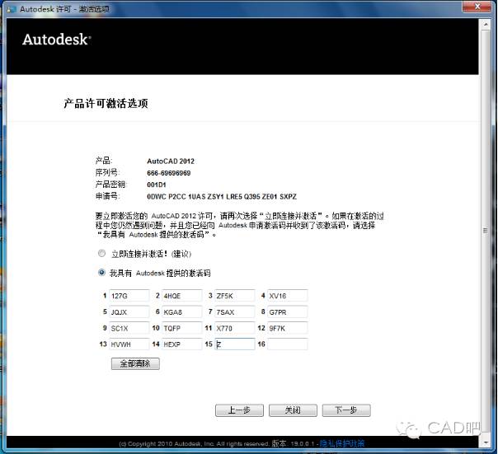Click activation code field 5 containing JQJX
Viewport: 498px width, 454px height.
129,311
